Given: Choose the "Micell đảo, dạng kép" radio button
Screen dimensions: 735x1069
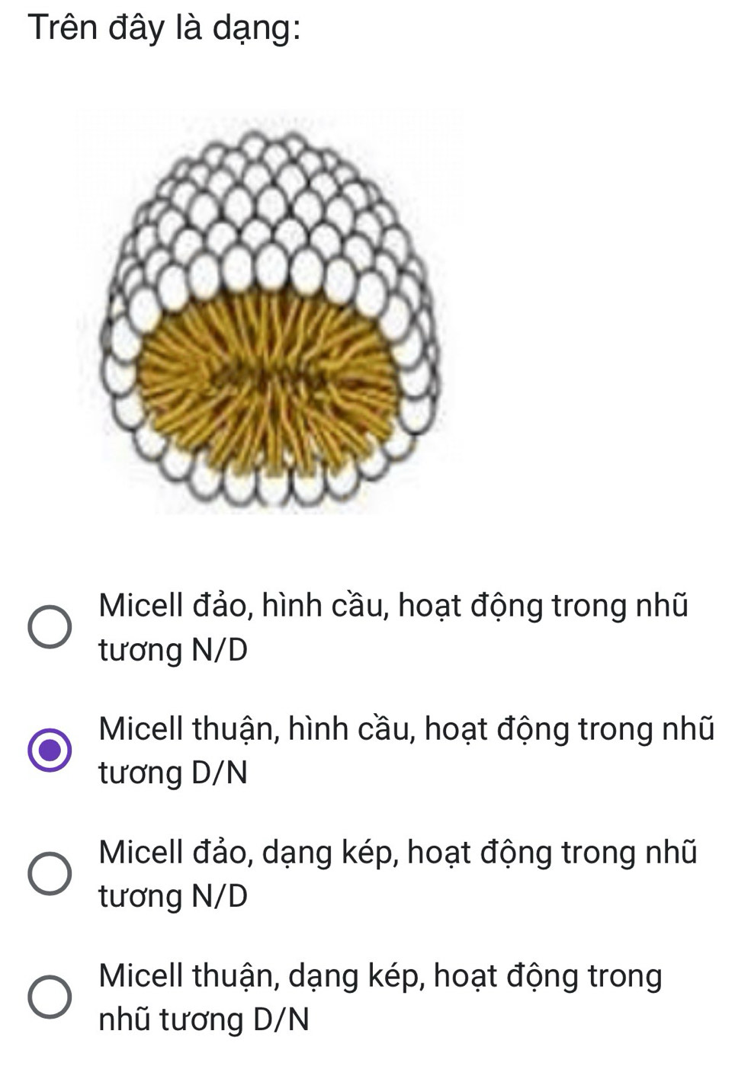Looking at the screenshot, I should click(50, 873).
